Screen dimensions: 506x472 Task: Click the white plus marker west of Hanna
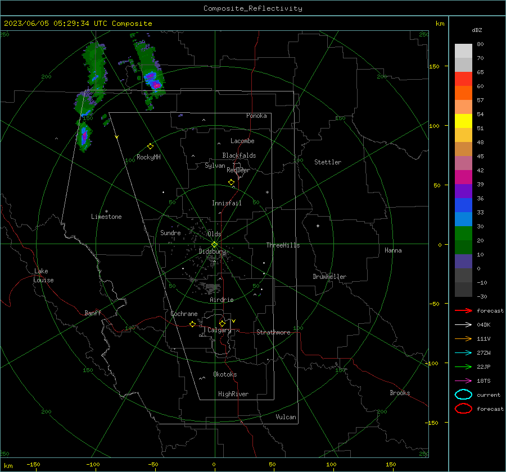tap(318, 226)
